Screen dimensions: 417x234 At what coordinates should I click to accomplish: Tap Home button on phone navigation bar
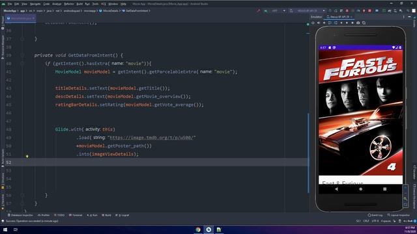360,189
